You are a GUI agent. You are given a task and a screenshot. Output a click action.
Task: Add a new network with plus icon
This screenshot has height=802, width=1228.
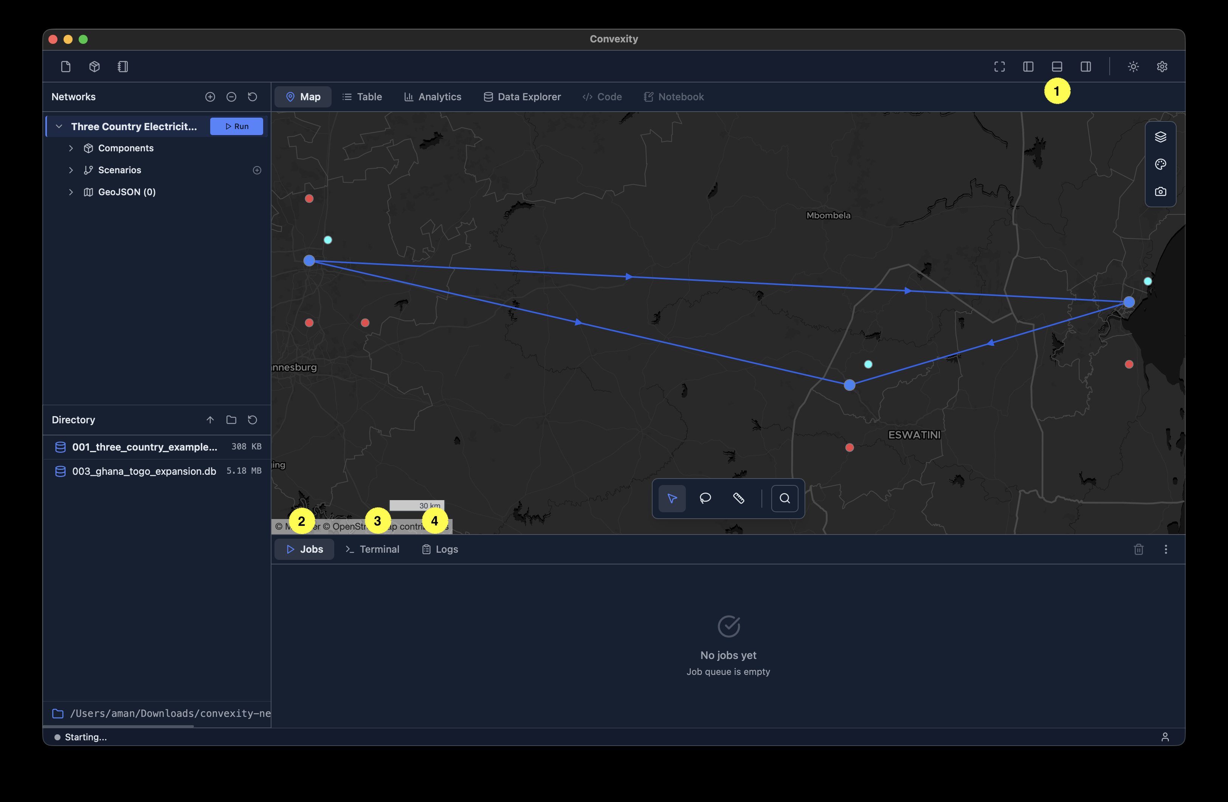(x=210, y=97)
